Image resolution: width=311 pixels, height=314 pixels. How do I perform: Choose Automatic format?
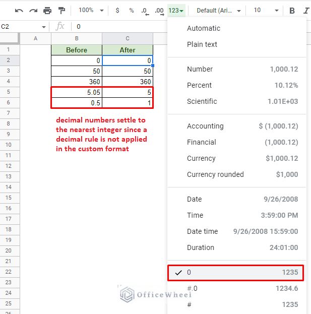tap(237, 28)
